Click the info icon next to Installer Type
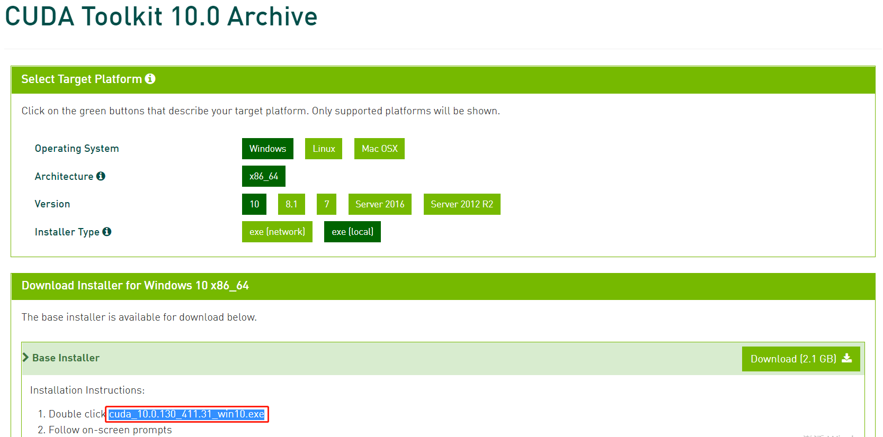This screenshot has height=437, width=883. (x=107, y=232)
